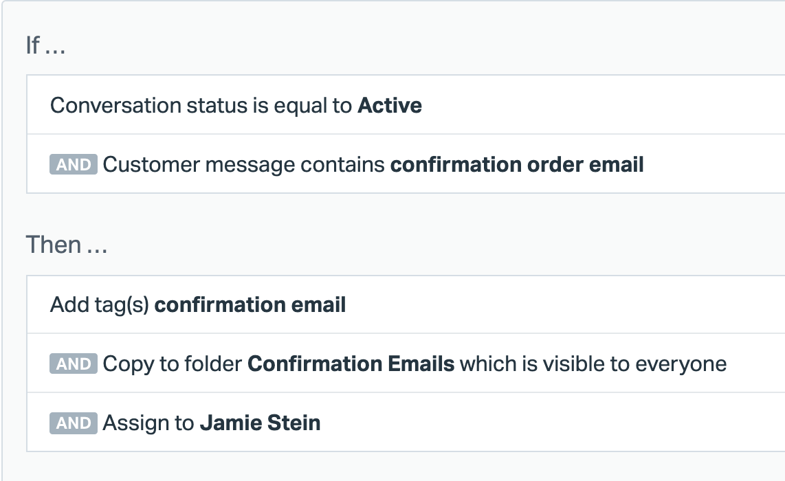Click the "Add tag(s)" action label
Screen dimensions: 785x481
(99, 304)
